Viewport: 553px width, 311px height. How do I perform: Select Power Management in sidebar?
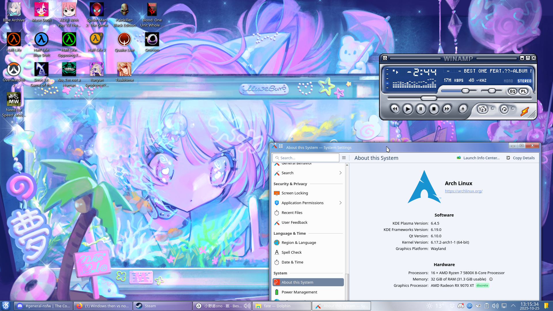[x=299, y=292]
